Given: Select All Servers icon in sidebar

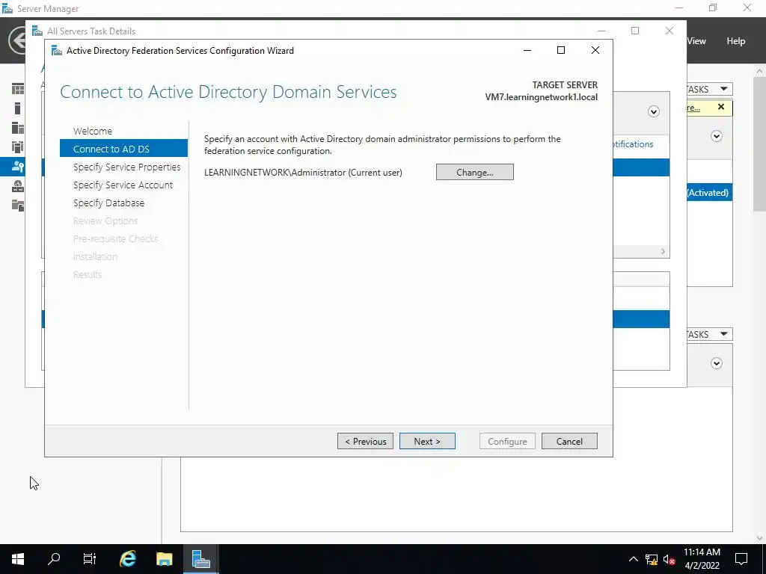Looking at the screenshot, I should (x=18, y=128).
